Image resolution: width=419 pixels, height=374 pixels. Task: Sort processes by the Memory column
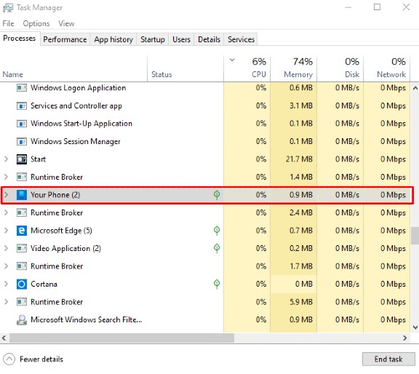pos(293,68)
